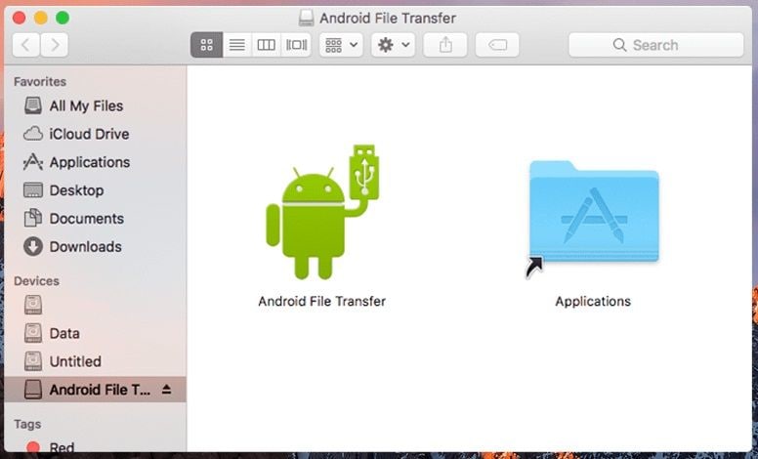Click the Edit Tags toolbar button
Viewport: 758px width, 459px height.
[497, 45]
